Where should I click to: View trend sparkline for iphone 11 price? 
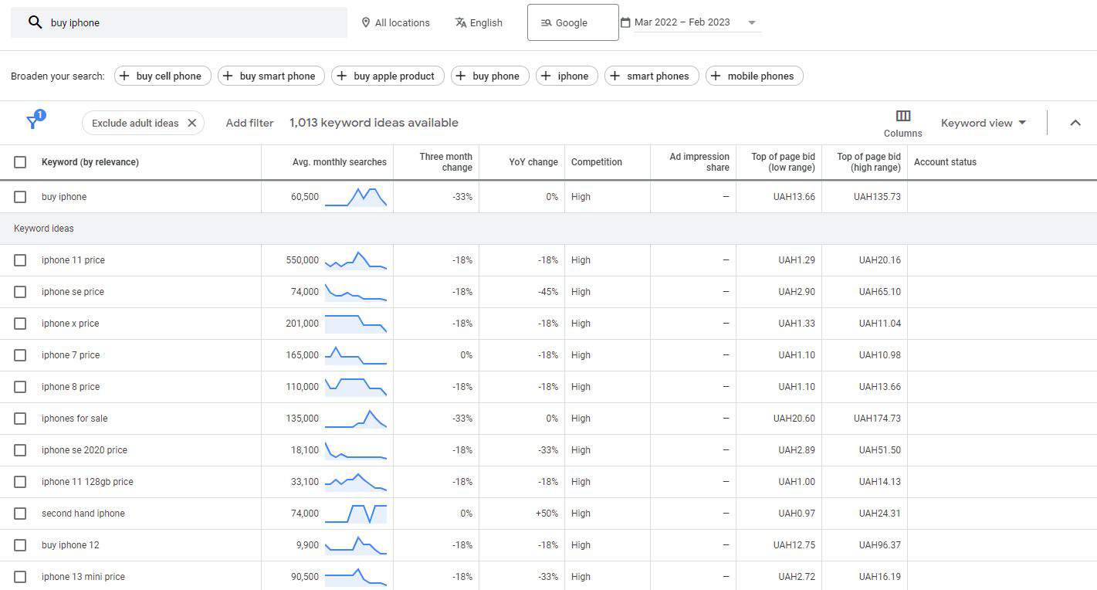(356, 260)
